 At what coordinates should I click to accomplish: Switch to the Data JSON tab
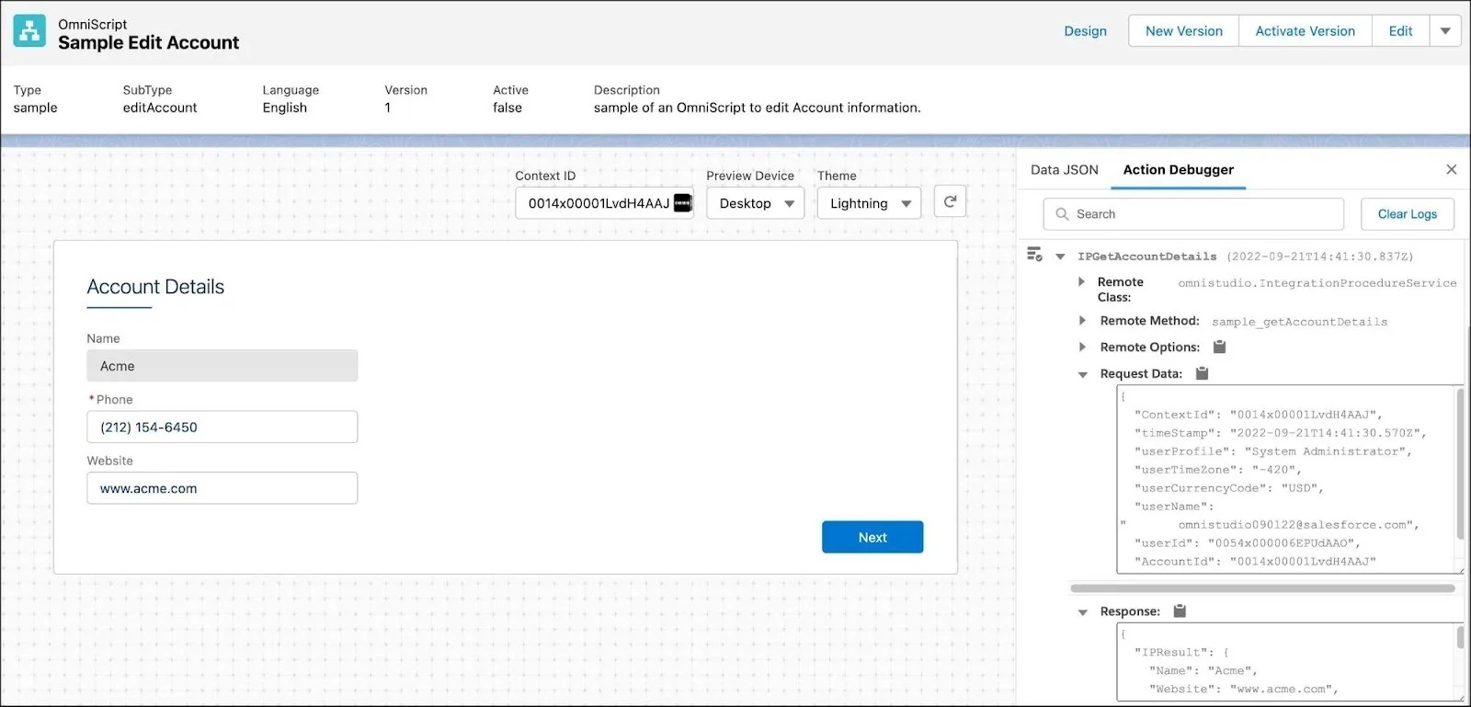click(1064, 170)
